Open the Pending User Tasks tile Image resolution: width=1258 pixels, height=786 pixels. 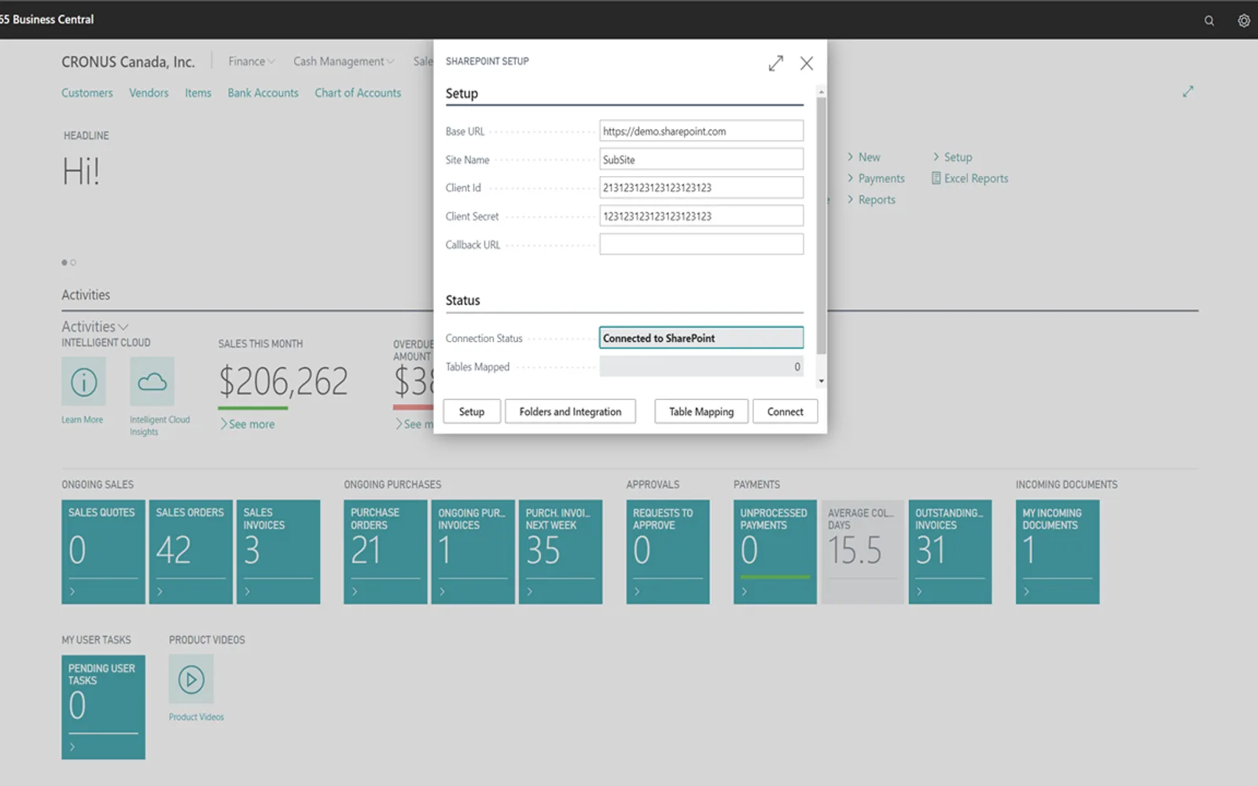(x=103, y=707)
